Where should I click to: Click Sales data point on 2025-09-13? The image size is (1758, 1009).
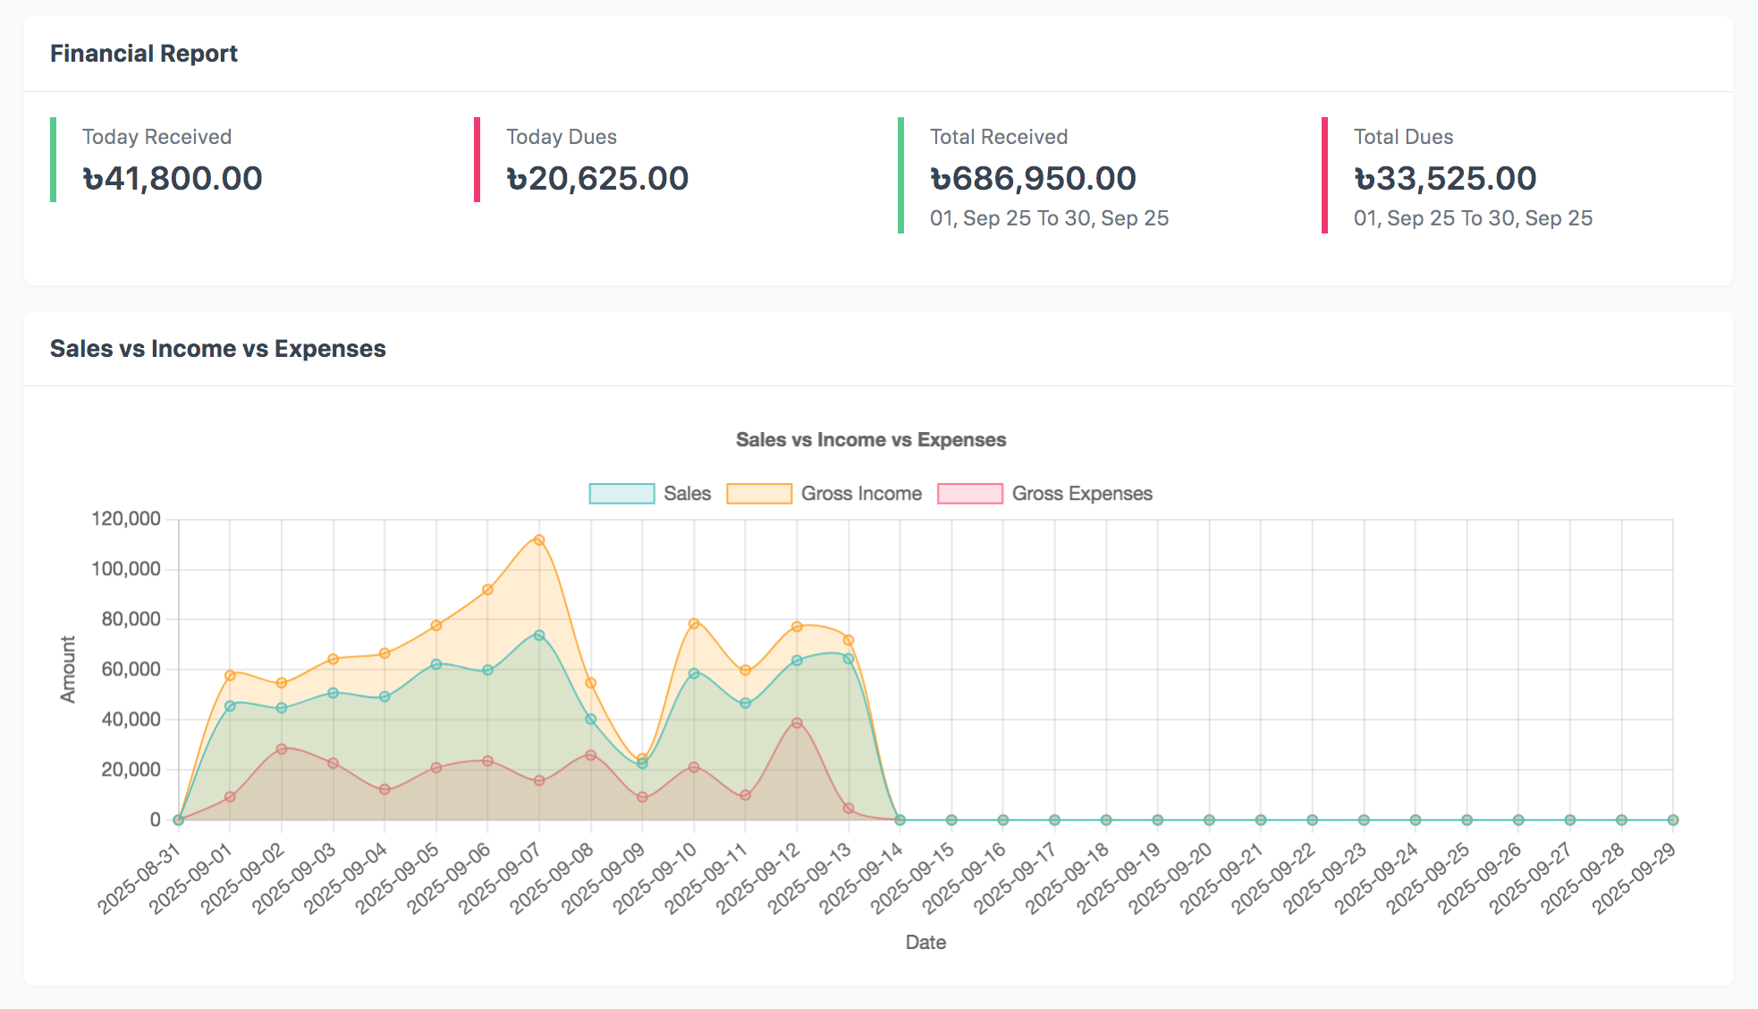[849, 659]
